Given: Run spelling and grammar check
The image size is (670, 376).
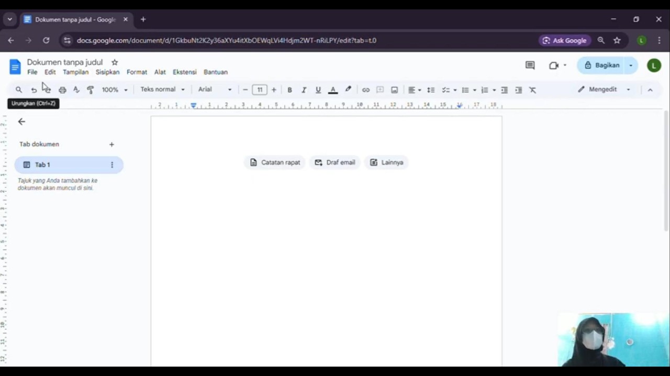Looking at the screenshot, I should (x=76, y=90).
